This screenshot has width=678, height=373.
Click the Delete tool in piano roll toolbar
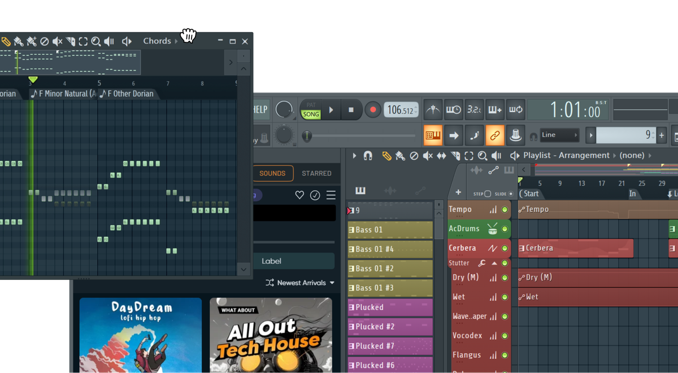[44, 41]
